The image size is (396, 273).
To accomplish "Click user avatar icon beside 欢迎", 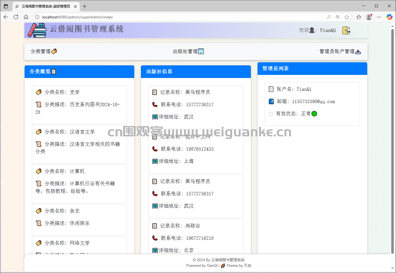I will click(x=312, y=30).
